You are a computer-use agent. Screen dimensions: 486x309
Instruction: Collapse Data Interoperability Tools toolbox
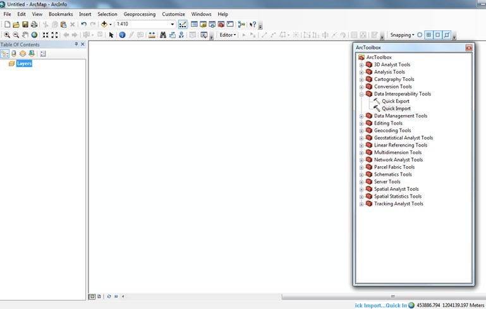361,94
